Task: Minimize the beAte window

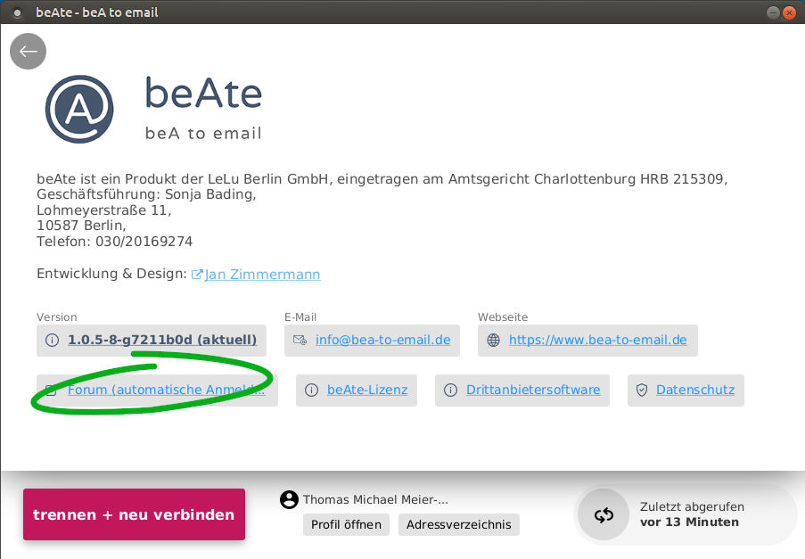Action: click(773, 12)
